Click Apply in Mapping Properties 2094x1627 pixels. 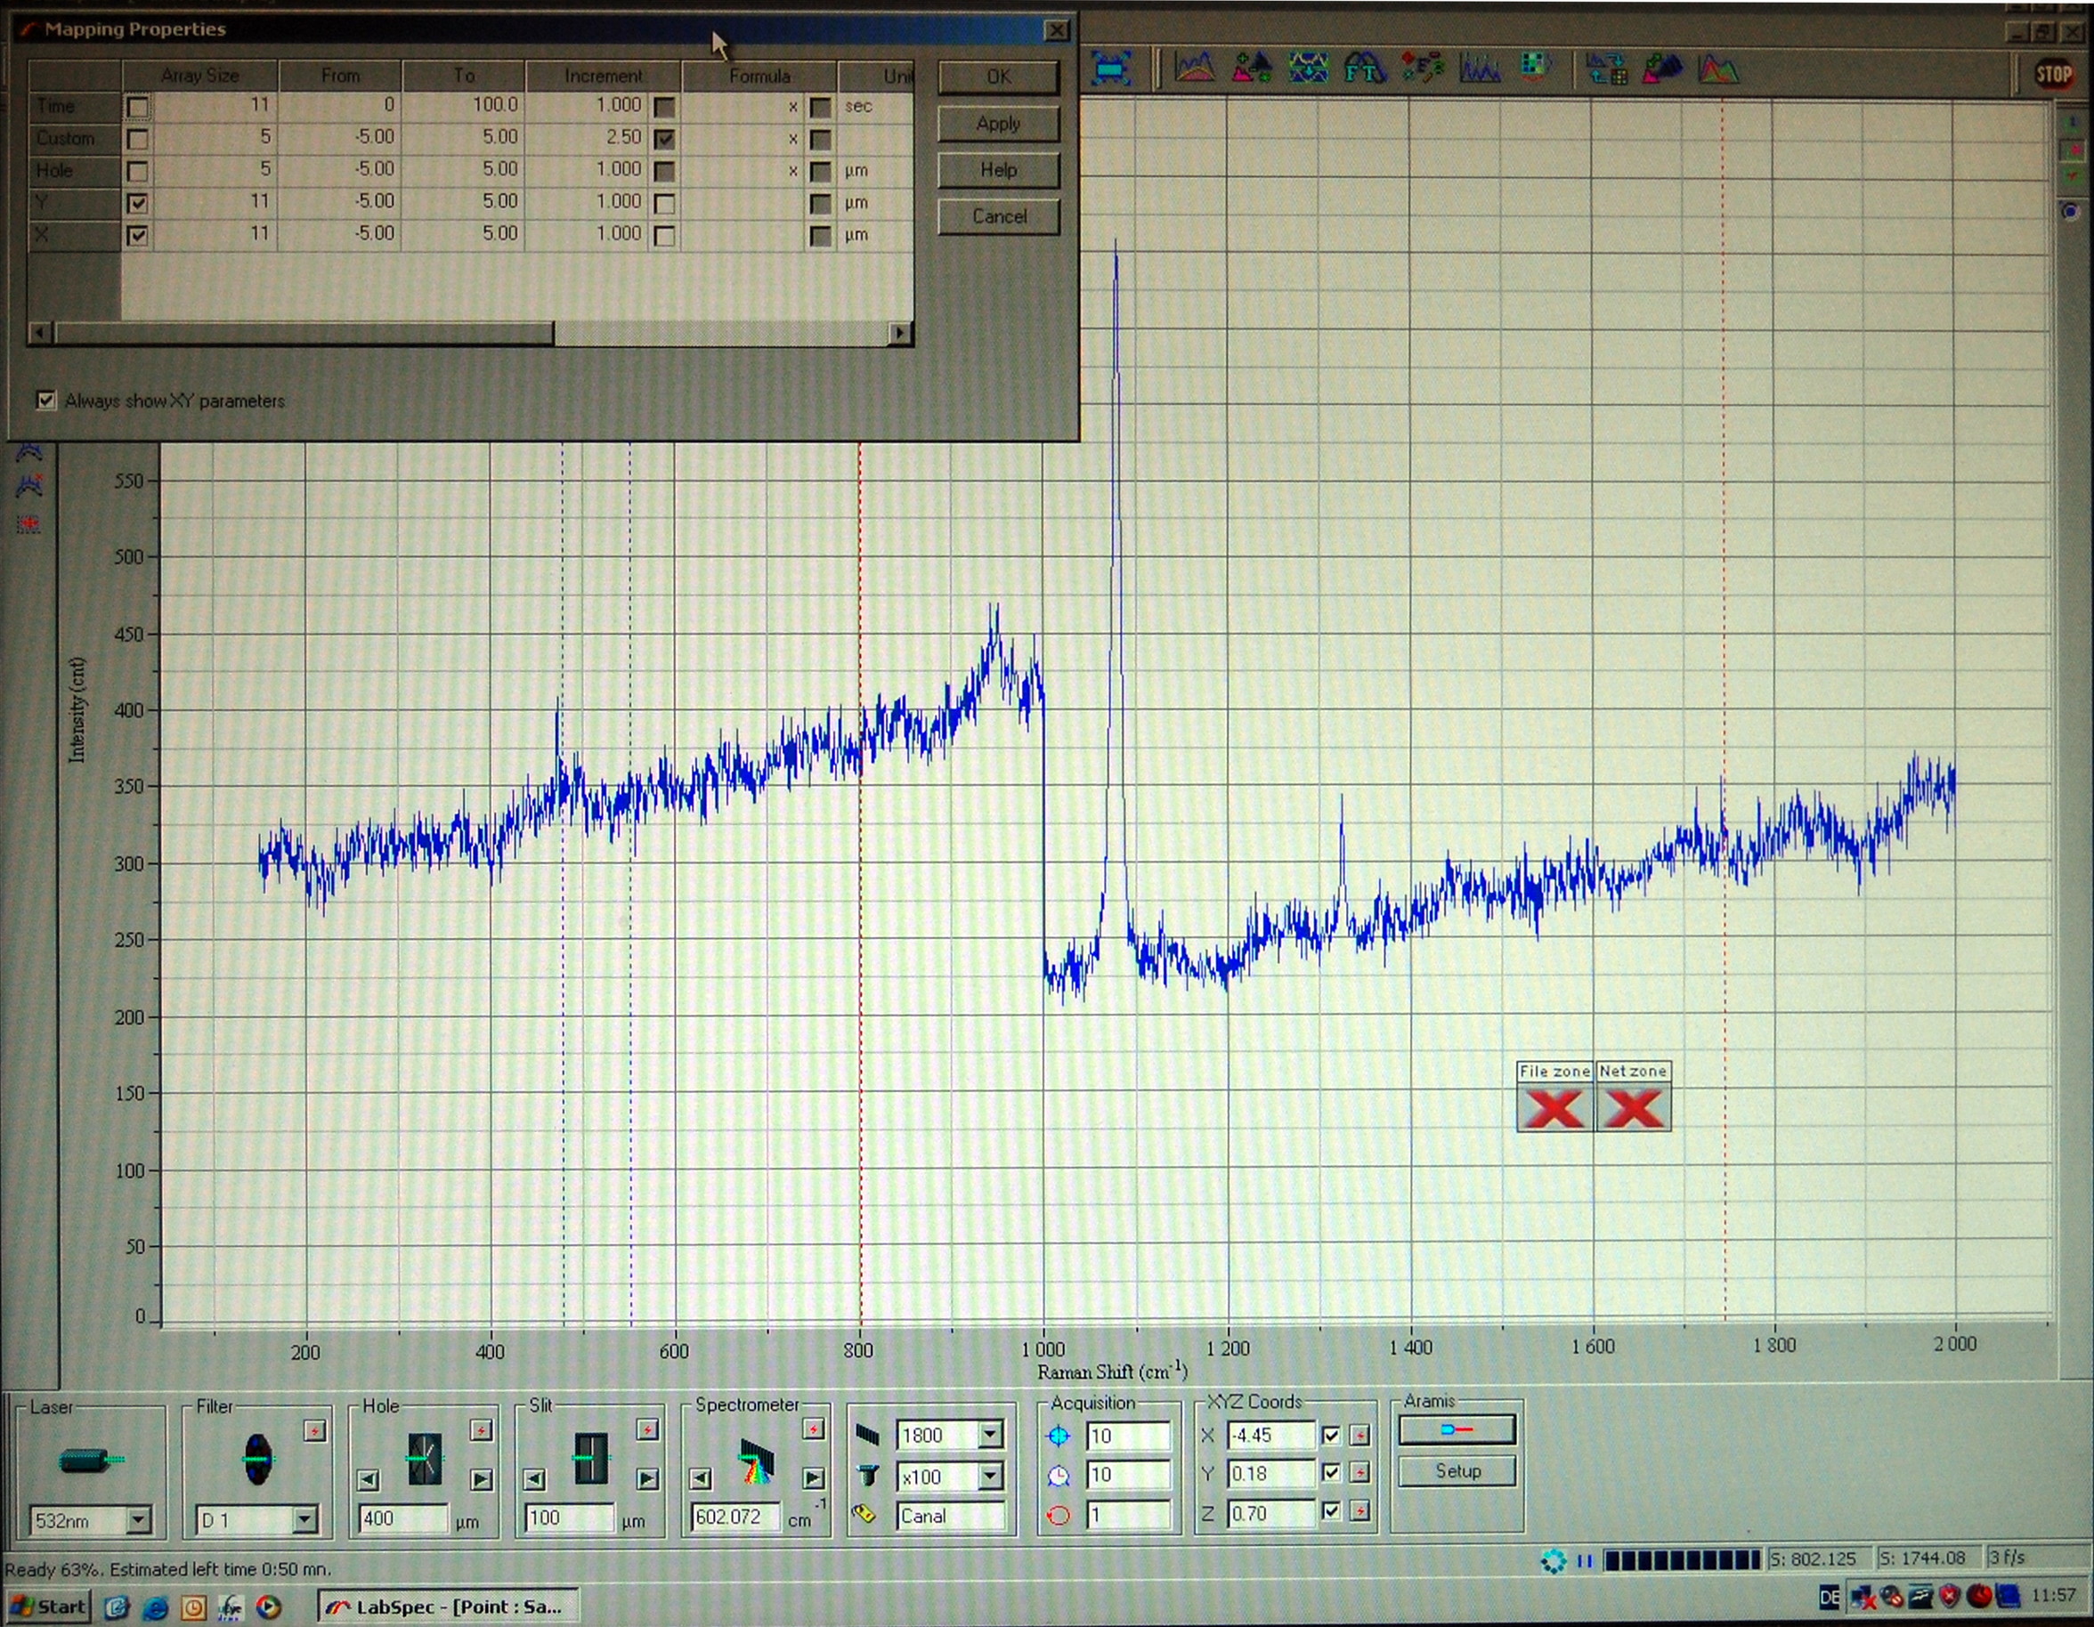point(998,124)
